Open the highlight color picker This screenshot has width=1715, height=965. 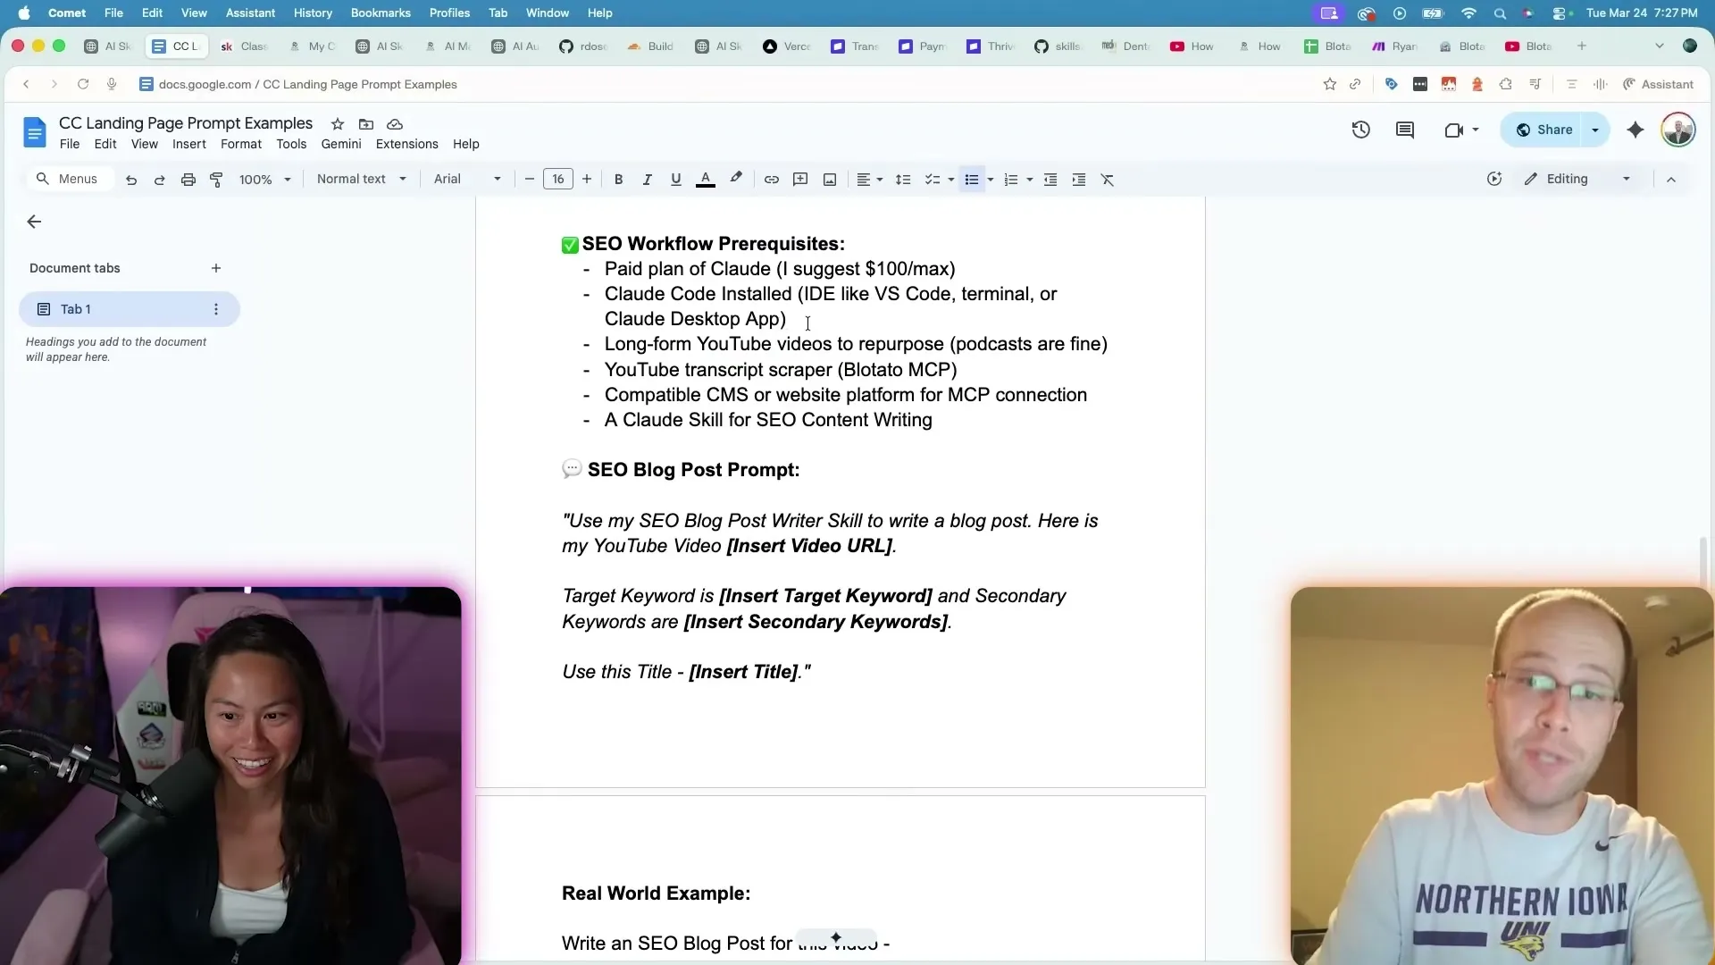point(736,180)
